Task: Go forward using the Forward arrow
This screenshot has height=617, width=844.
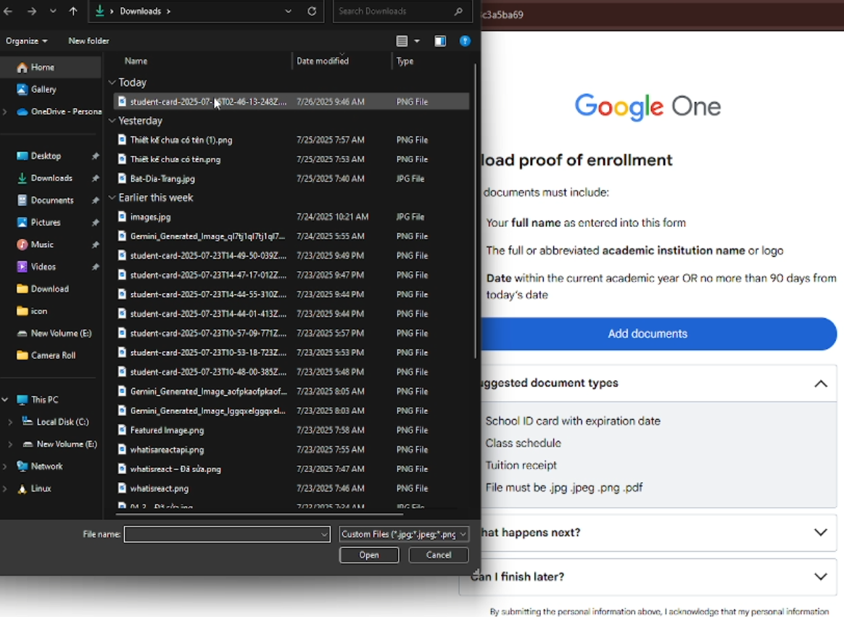Action: coord(32,11)
